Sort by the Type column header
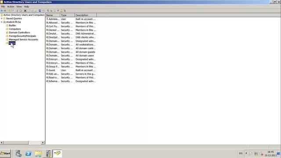The image size is (281, 158). [67, 15]
